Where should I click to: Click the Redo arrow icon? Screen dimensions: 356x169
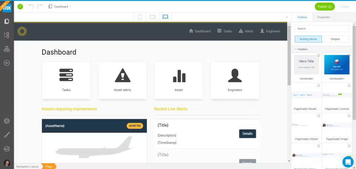point(40,7)
